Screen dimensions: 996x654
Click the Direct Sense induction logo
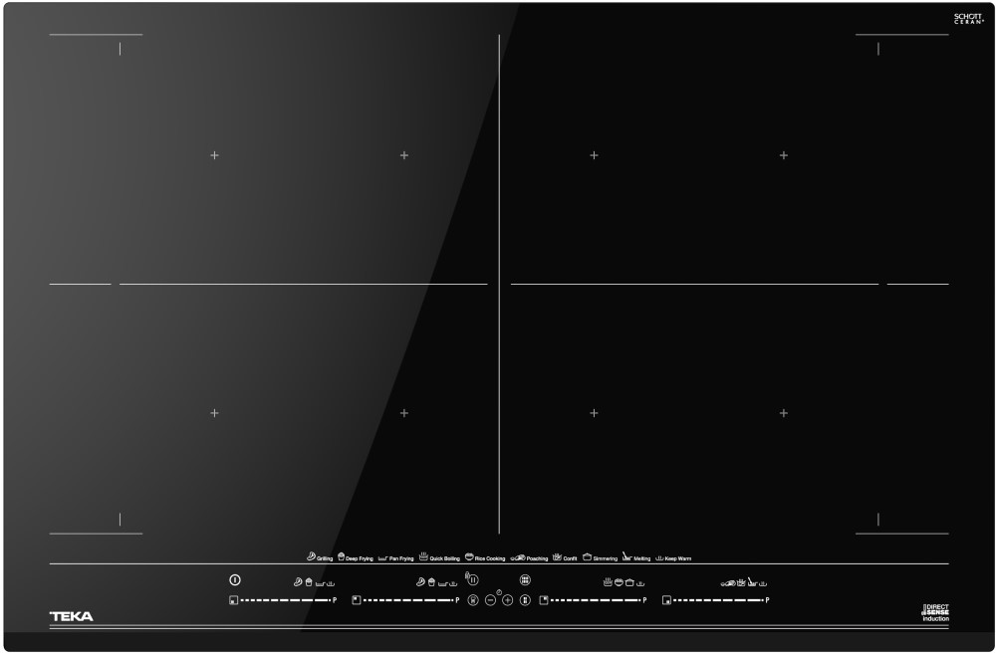click(x=935, y=612)
